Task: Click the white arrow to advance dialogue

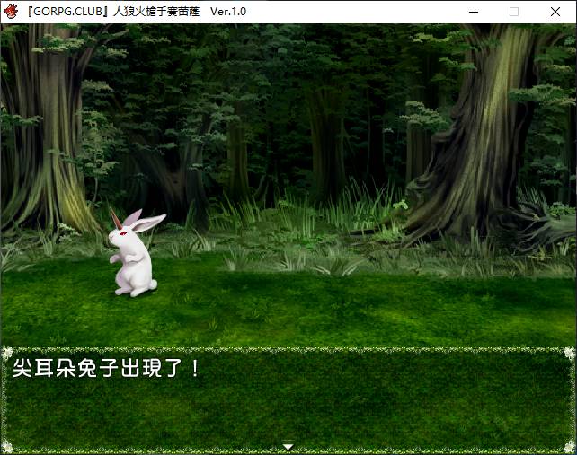Action: 288,446
